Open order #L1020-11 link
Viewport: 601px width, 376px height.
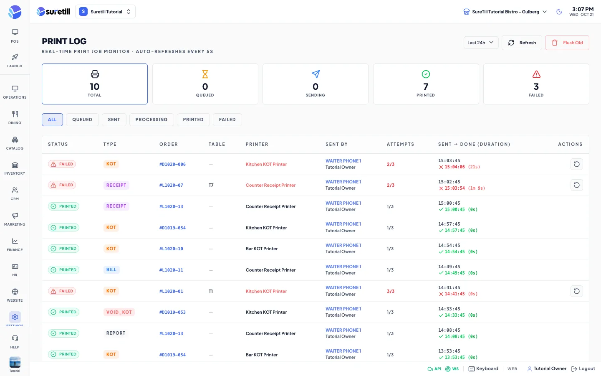[x=171, y=270]
